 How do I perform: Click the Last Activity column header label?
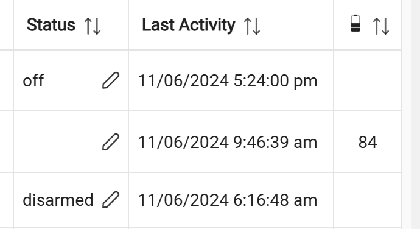(189, 25)
